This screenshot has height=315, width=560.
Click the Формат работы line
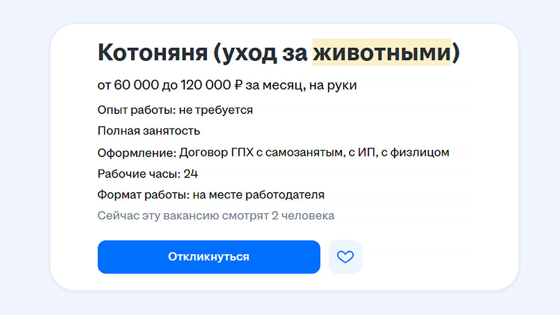pyautogui.click(x=211, y=195)
